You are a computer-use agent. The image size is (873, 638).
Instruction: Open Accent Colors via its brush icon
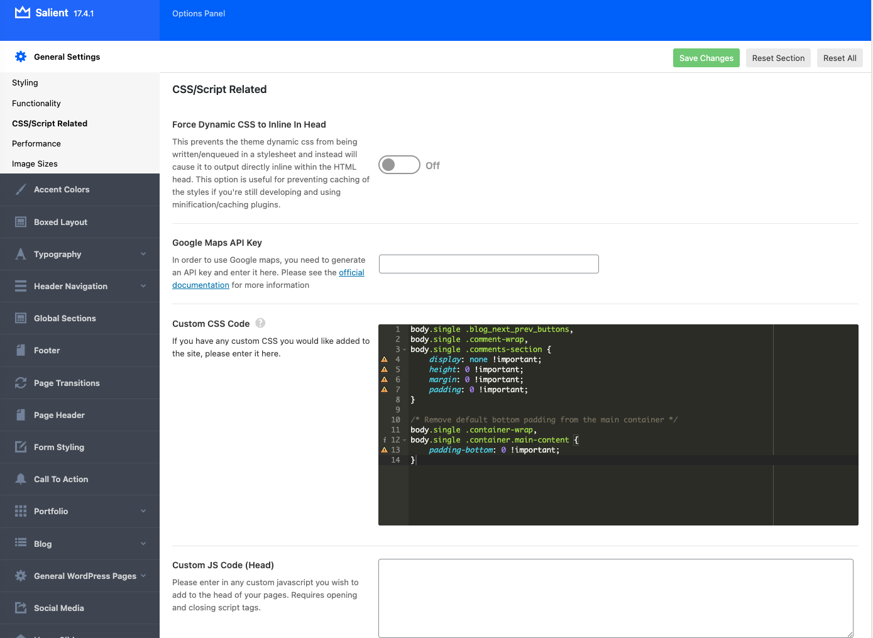21,189
